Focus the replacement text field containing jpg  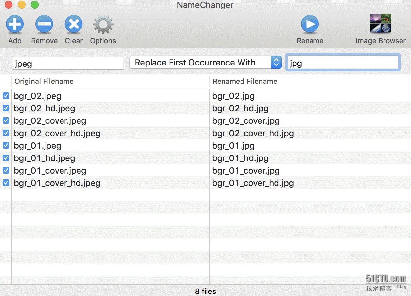coord(343,63)
